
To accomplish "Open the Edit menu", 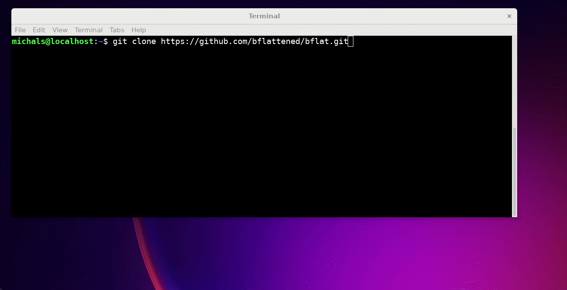I will (x=39, y=30).
